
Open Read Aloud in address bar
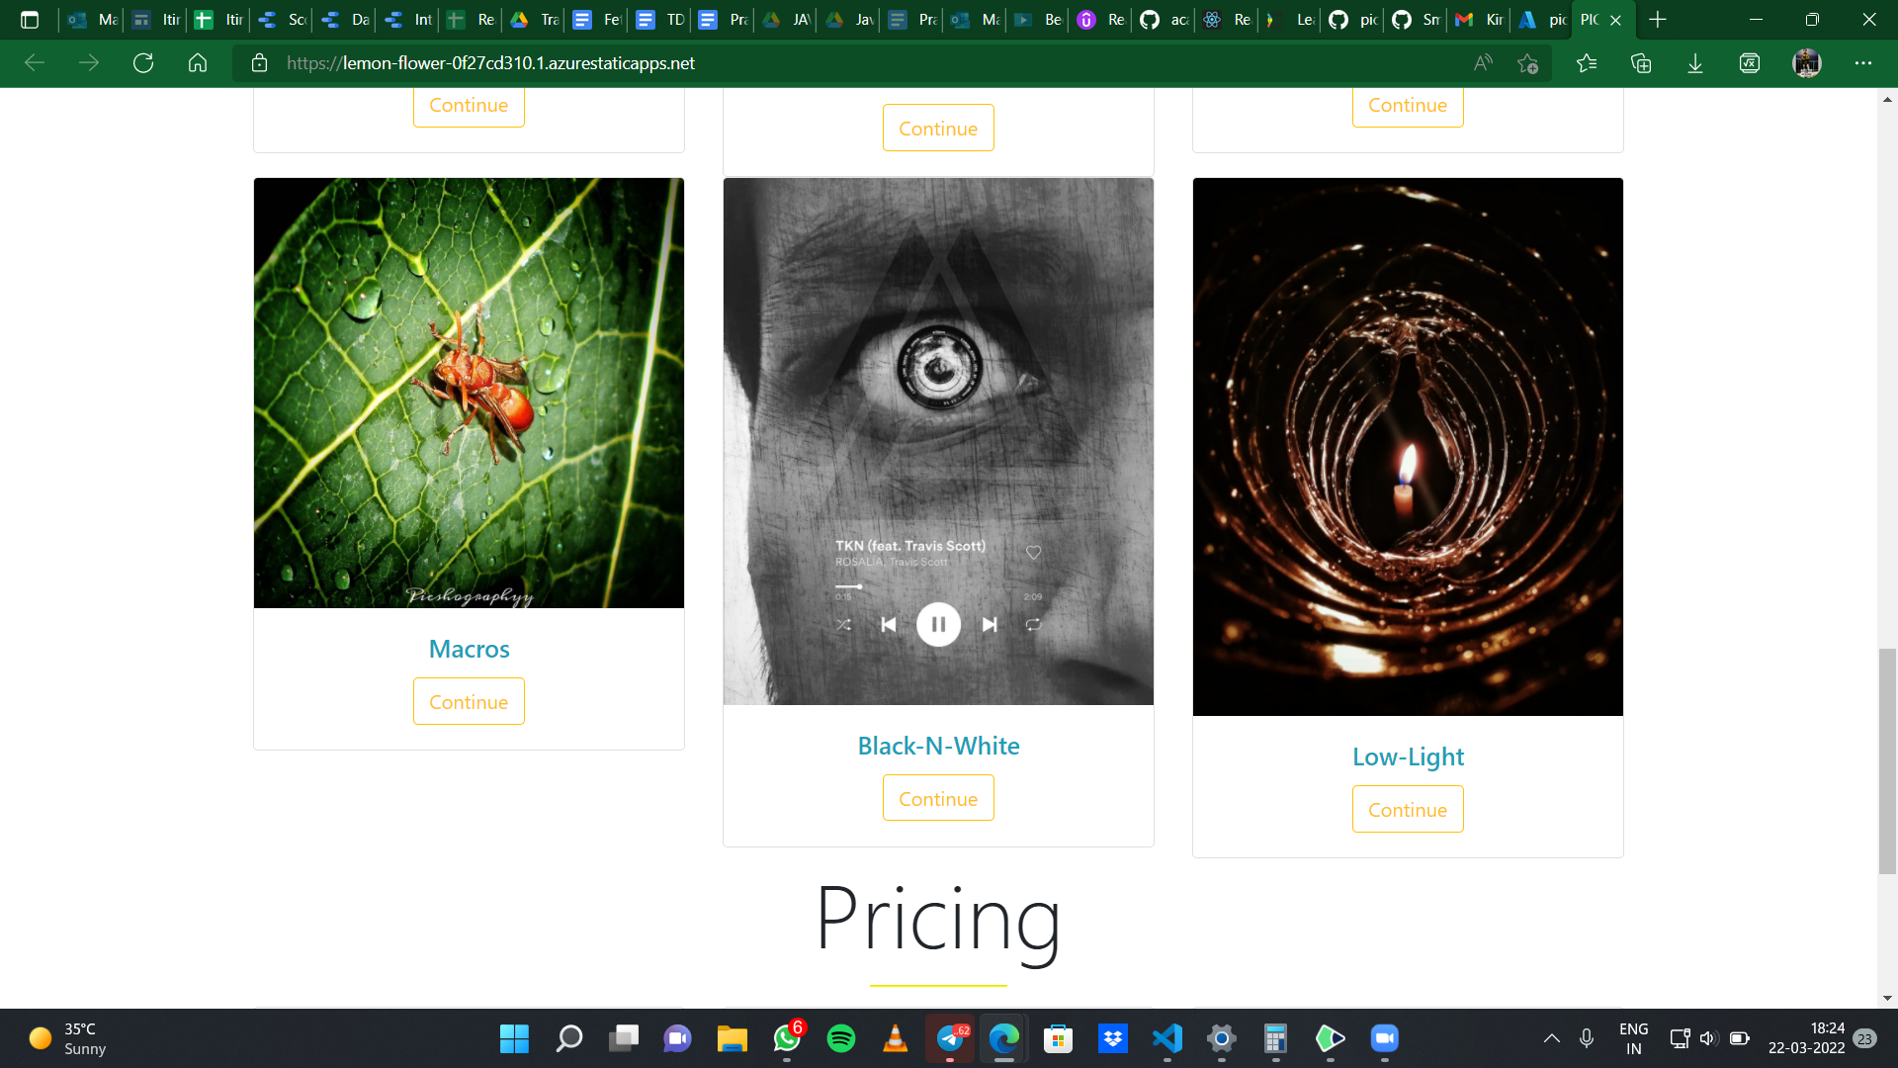1483,63
